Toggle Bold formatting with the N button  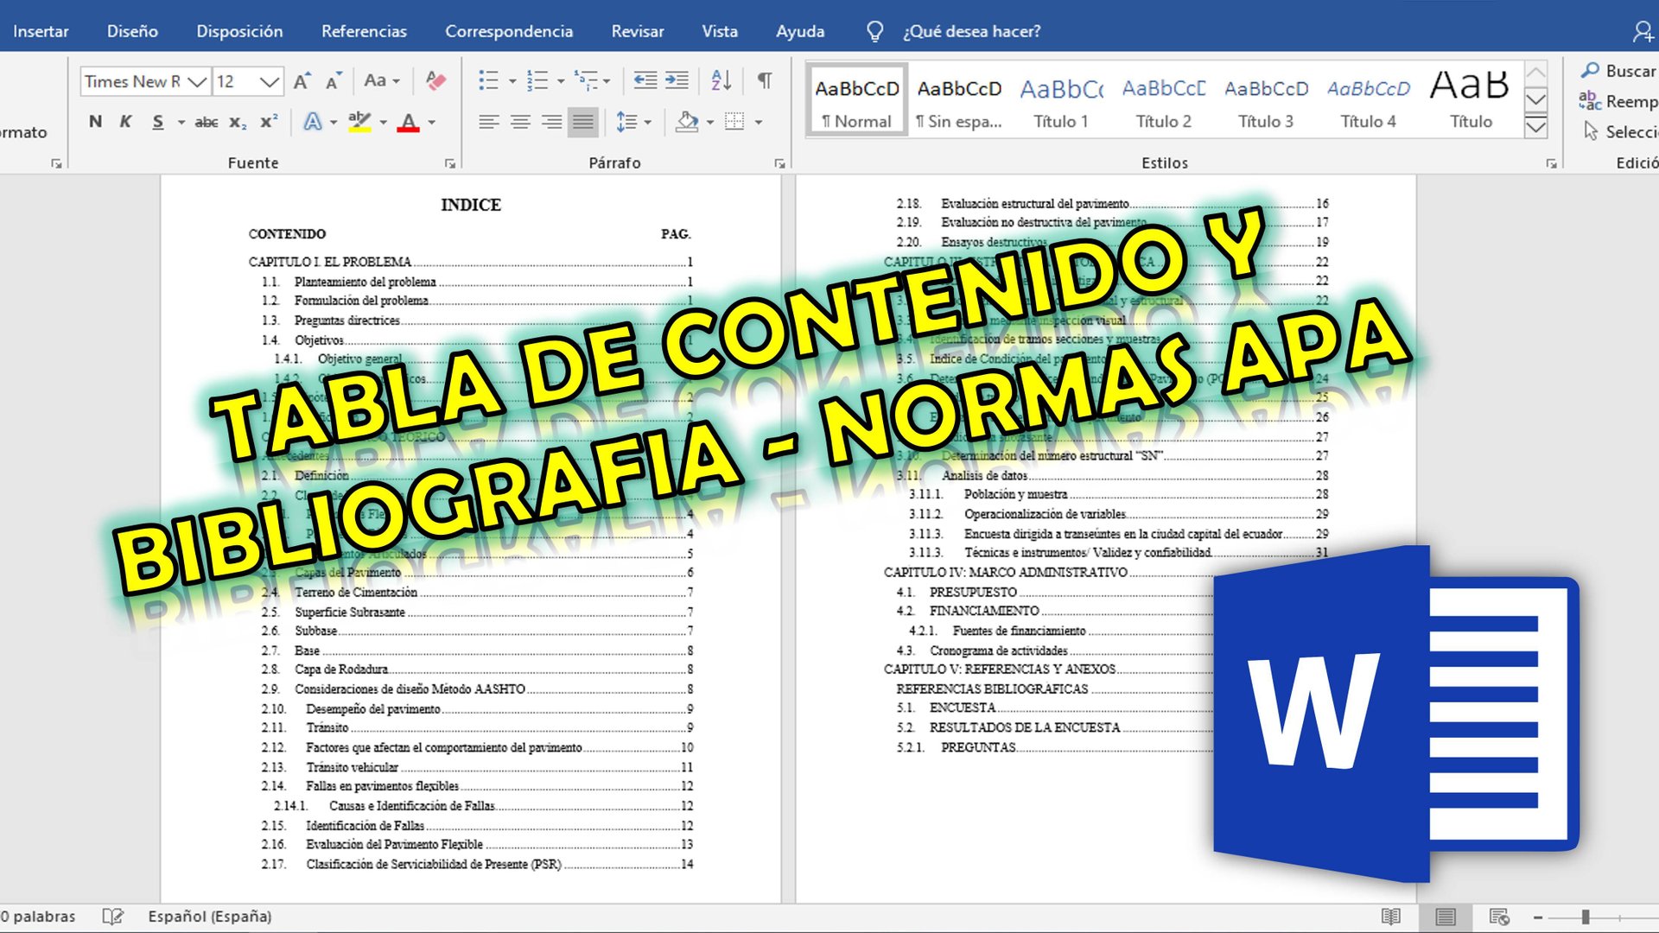click(95, 122)
